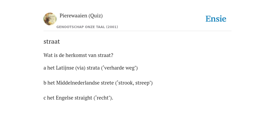The height and width of the screenshot is (137, 275).
Task: Click the question 'Wat is de herkomst van straat?'
Action: 78,55
